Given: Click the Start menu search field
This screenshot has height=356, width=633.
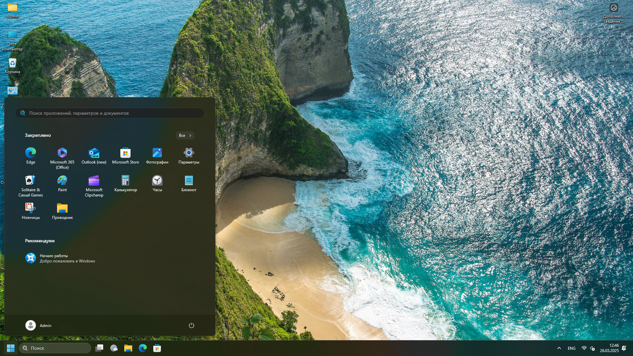Looking at the screenshot, I should [110, 113].
